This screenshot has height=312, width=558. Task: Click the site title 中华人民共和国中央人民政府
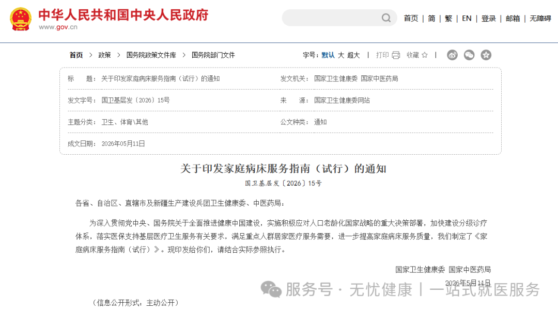pyautogui.click(x=123, y=15)
